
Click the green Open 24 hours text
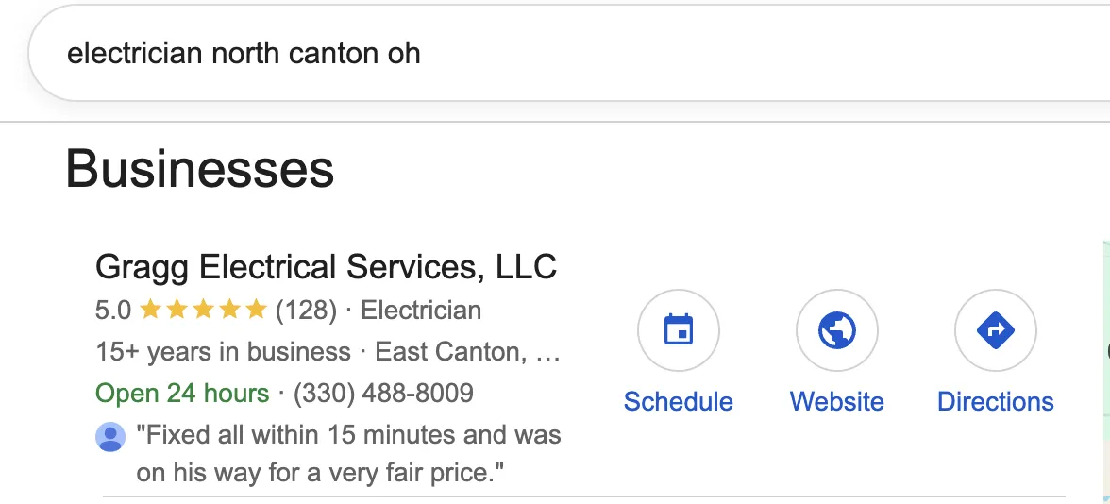pyautogui.click(x=183, y=393)
